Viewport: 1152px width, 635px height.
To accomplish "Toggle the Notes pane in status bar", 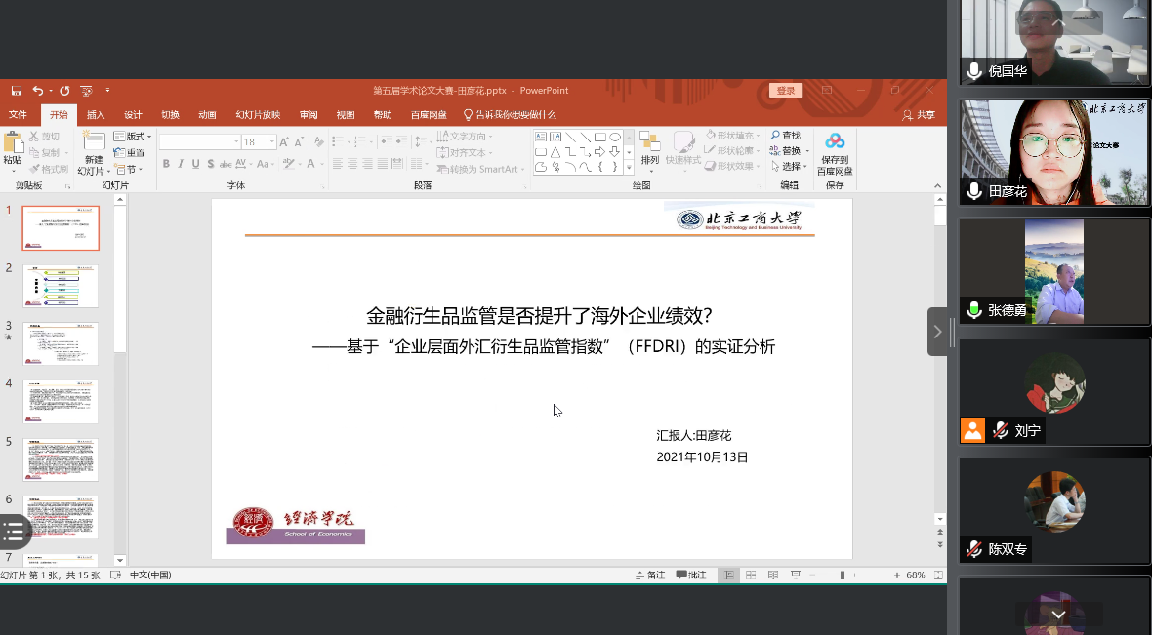I will coord(650,575).
